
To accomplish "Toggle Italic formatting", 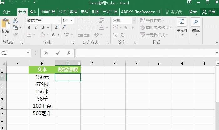I will pos(36,28).
